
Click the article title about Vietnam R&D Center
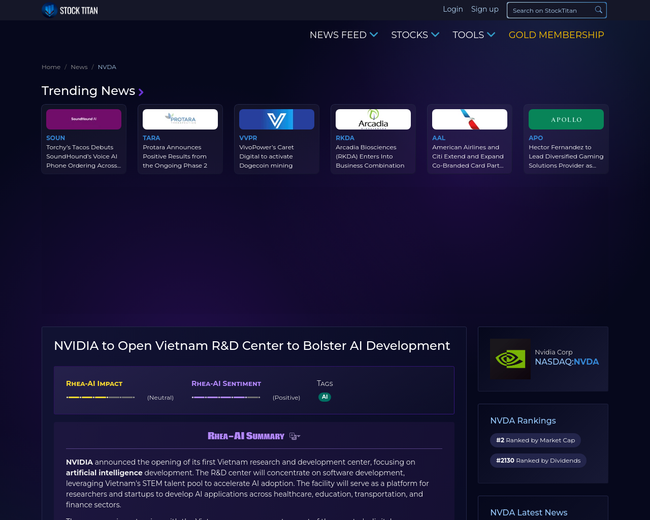pyautogui.click(x=252, y=346)
